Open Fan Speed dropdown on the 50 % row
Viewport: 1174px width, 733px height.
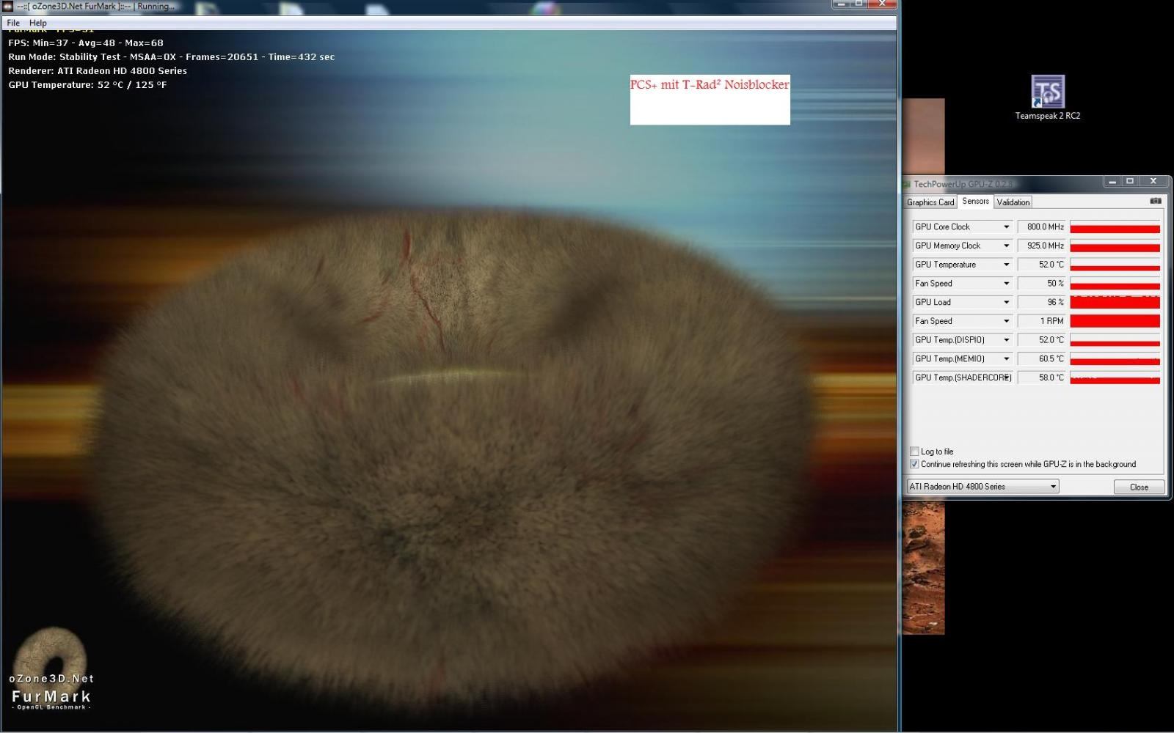click(x=1006, y=284)
